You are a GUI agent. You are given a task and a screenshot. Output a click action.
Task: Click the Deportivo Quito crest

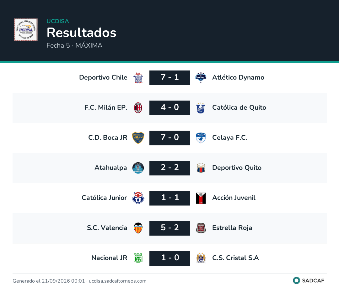201,168
